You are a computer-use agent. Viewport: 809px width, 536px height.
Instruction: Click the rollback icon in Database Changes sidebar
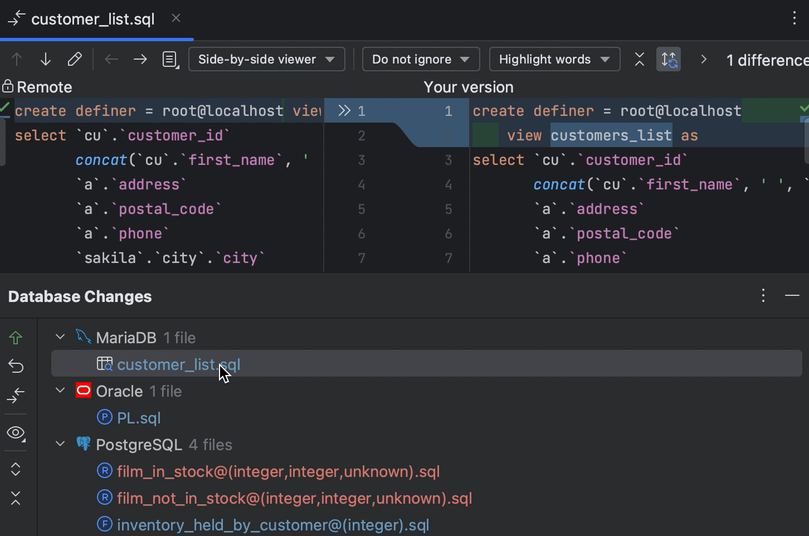tap(16, 366)
